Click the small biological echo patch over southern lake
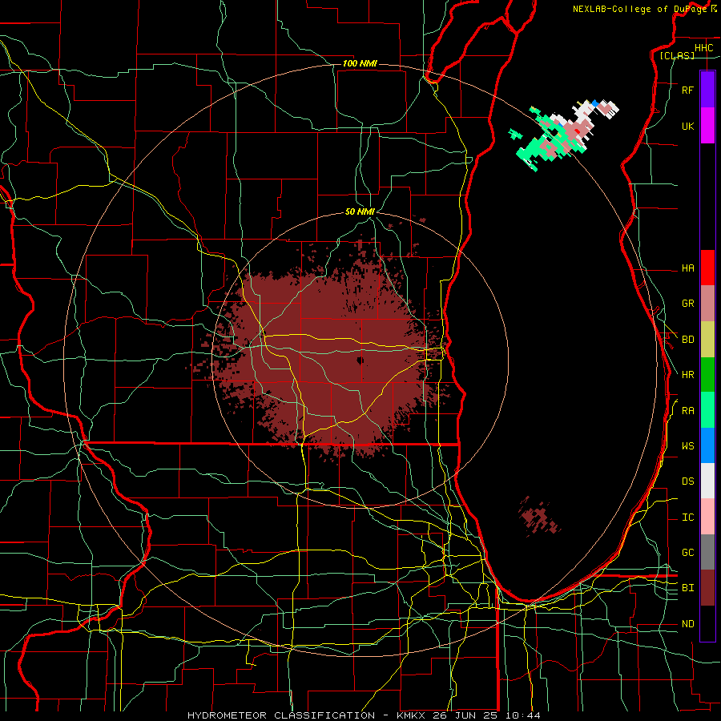Image resolution: width=721 pixels, height=721 pixels. point(539,516)
